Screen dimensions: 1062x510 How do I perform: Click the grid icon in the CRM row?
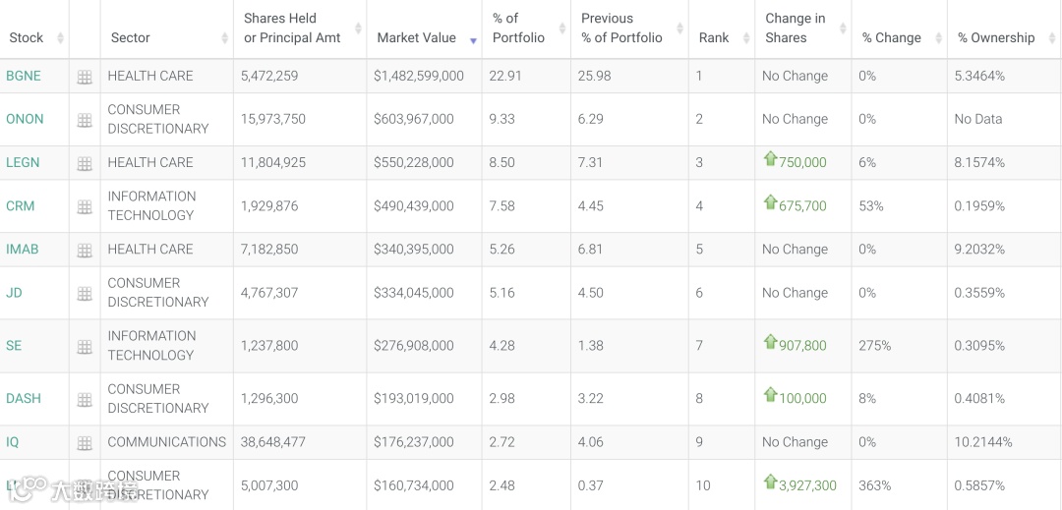point(85,206)
